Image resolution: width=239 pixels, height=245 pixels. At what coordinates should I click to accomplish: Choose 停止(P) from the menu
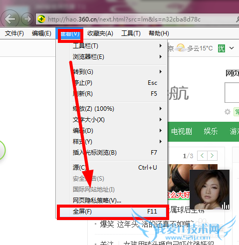click(111, 83)
